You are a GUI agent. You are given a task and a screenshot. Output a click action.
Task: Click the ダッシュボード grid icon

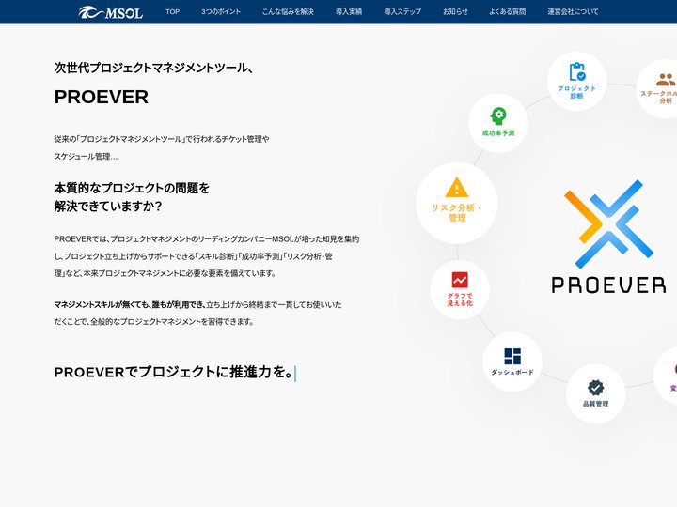(x=512, y=357)
